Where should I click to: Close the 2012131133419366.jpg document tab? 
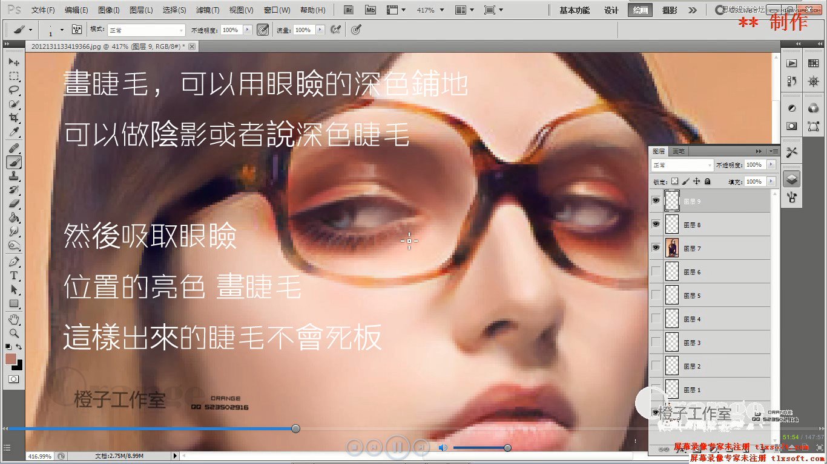pyautogui.click(x=192, y=46)
